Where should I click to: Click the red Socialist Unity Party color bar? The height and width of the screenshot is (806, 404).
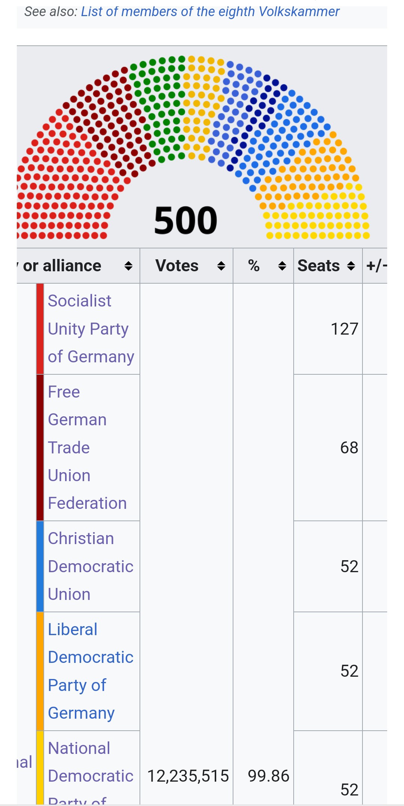point(40,329)
